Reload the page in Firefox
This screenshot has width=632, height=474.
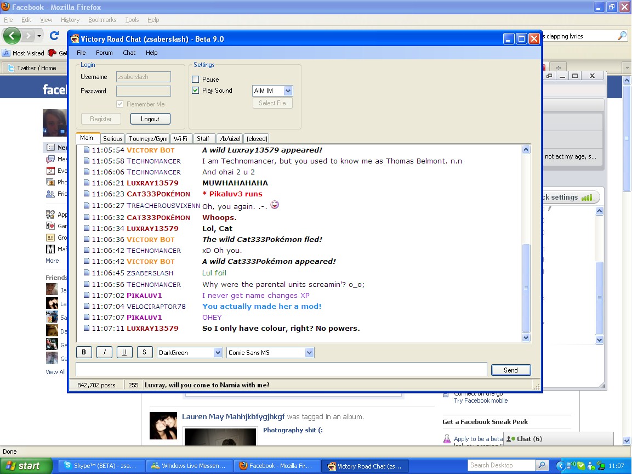coord(54,36)
